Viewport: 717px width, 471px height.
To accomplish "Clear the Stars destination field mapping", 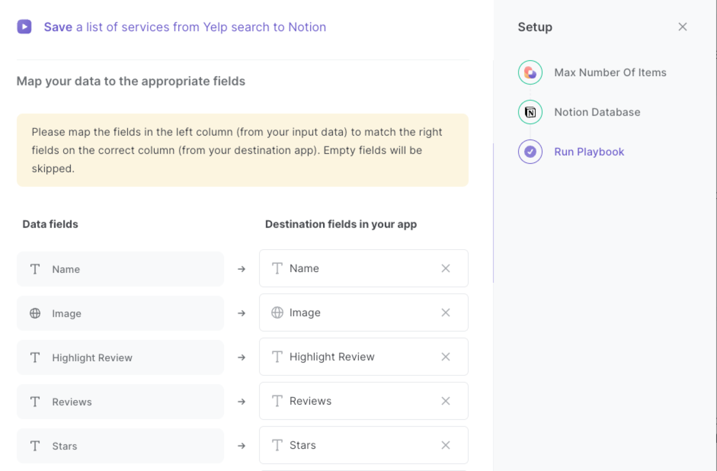I will (445, 445).
